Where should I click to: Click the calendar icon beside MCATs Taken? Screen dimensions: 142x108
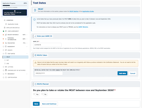coord(35,55)
